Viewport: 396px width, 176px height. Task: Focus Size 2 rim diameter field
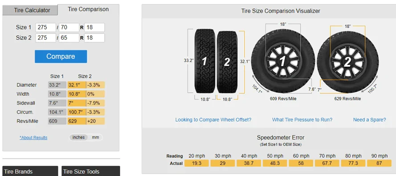click(94, 37)
